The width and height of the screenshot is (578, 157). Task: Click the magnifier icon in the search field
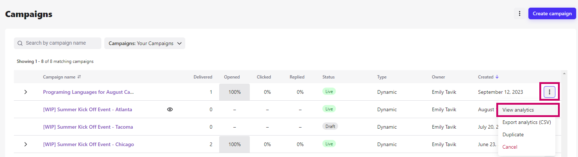[x=20, y=43]
